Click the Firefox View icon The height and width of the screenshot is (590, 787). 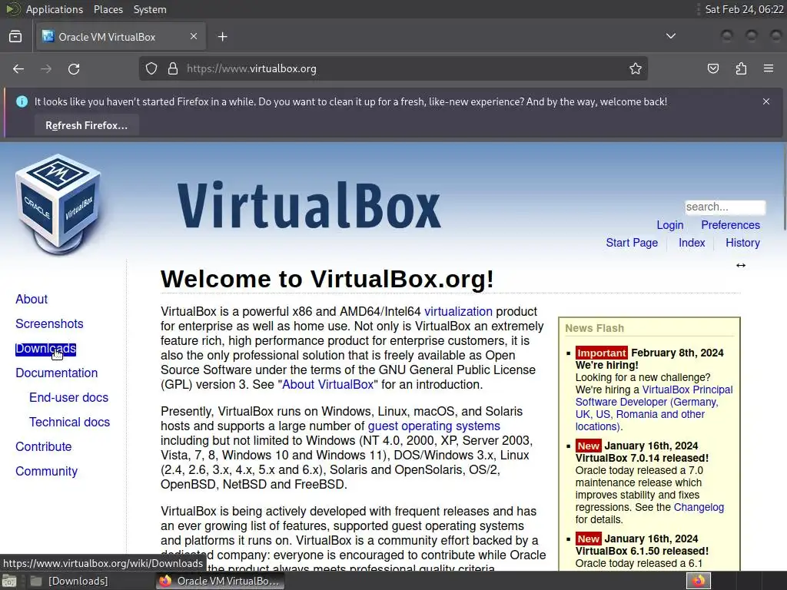tap(15, 37)
